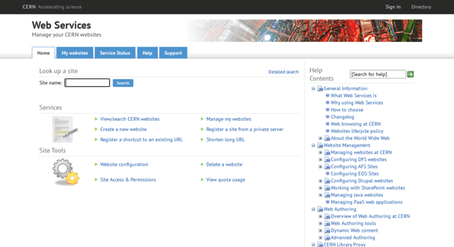Image resolution: width=454 pixels, height=247 pixels.
Task: Open the My websites tab
Action: [x=75, y=53]
